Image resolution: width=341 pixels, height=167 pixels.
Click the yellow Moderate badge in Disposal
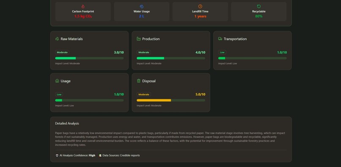click(144, 94)
